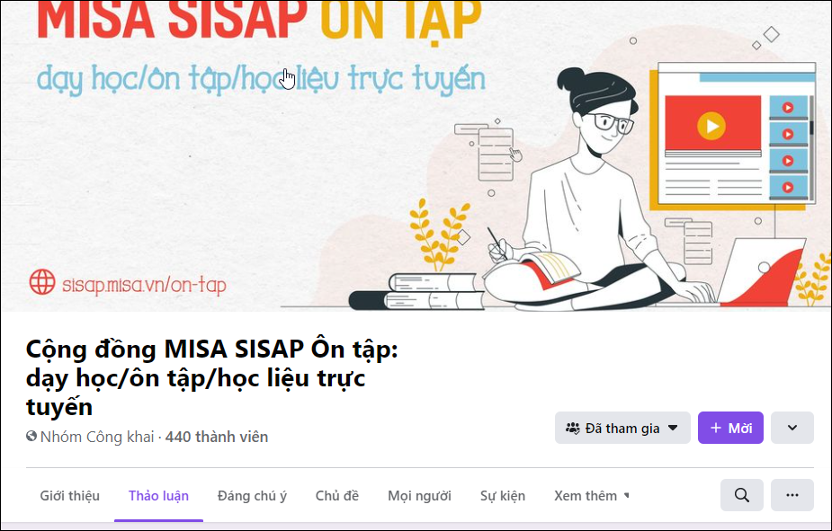Click the globe icon next to sisap.misa.vn/on-tap
Screen dimensions: 832x531
(x=42, y=282)
